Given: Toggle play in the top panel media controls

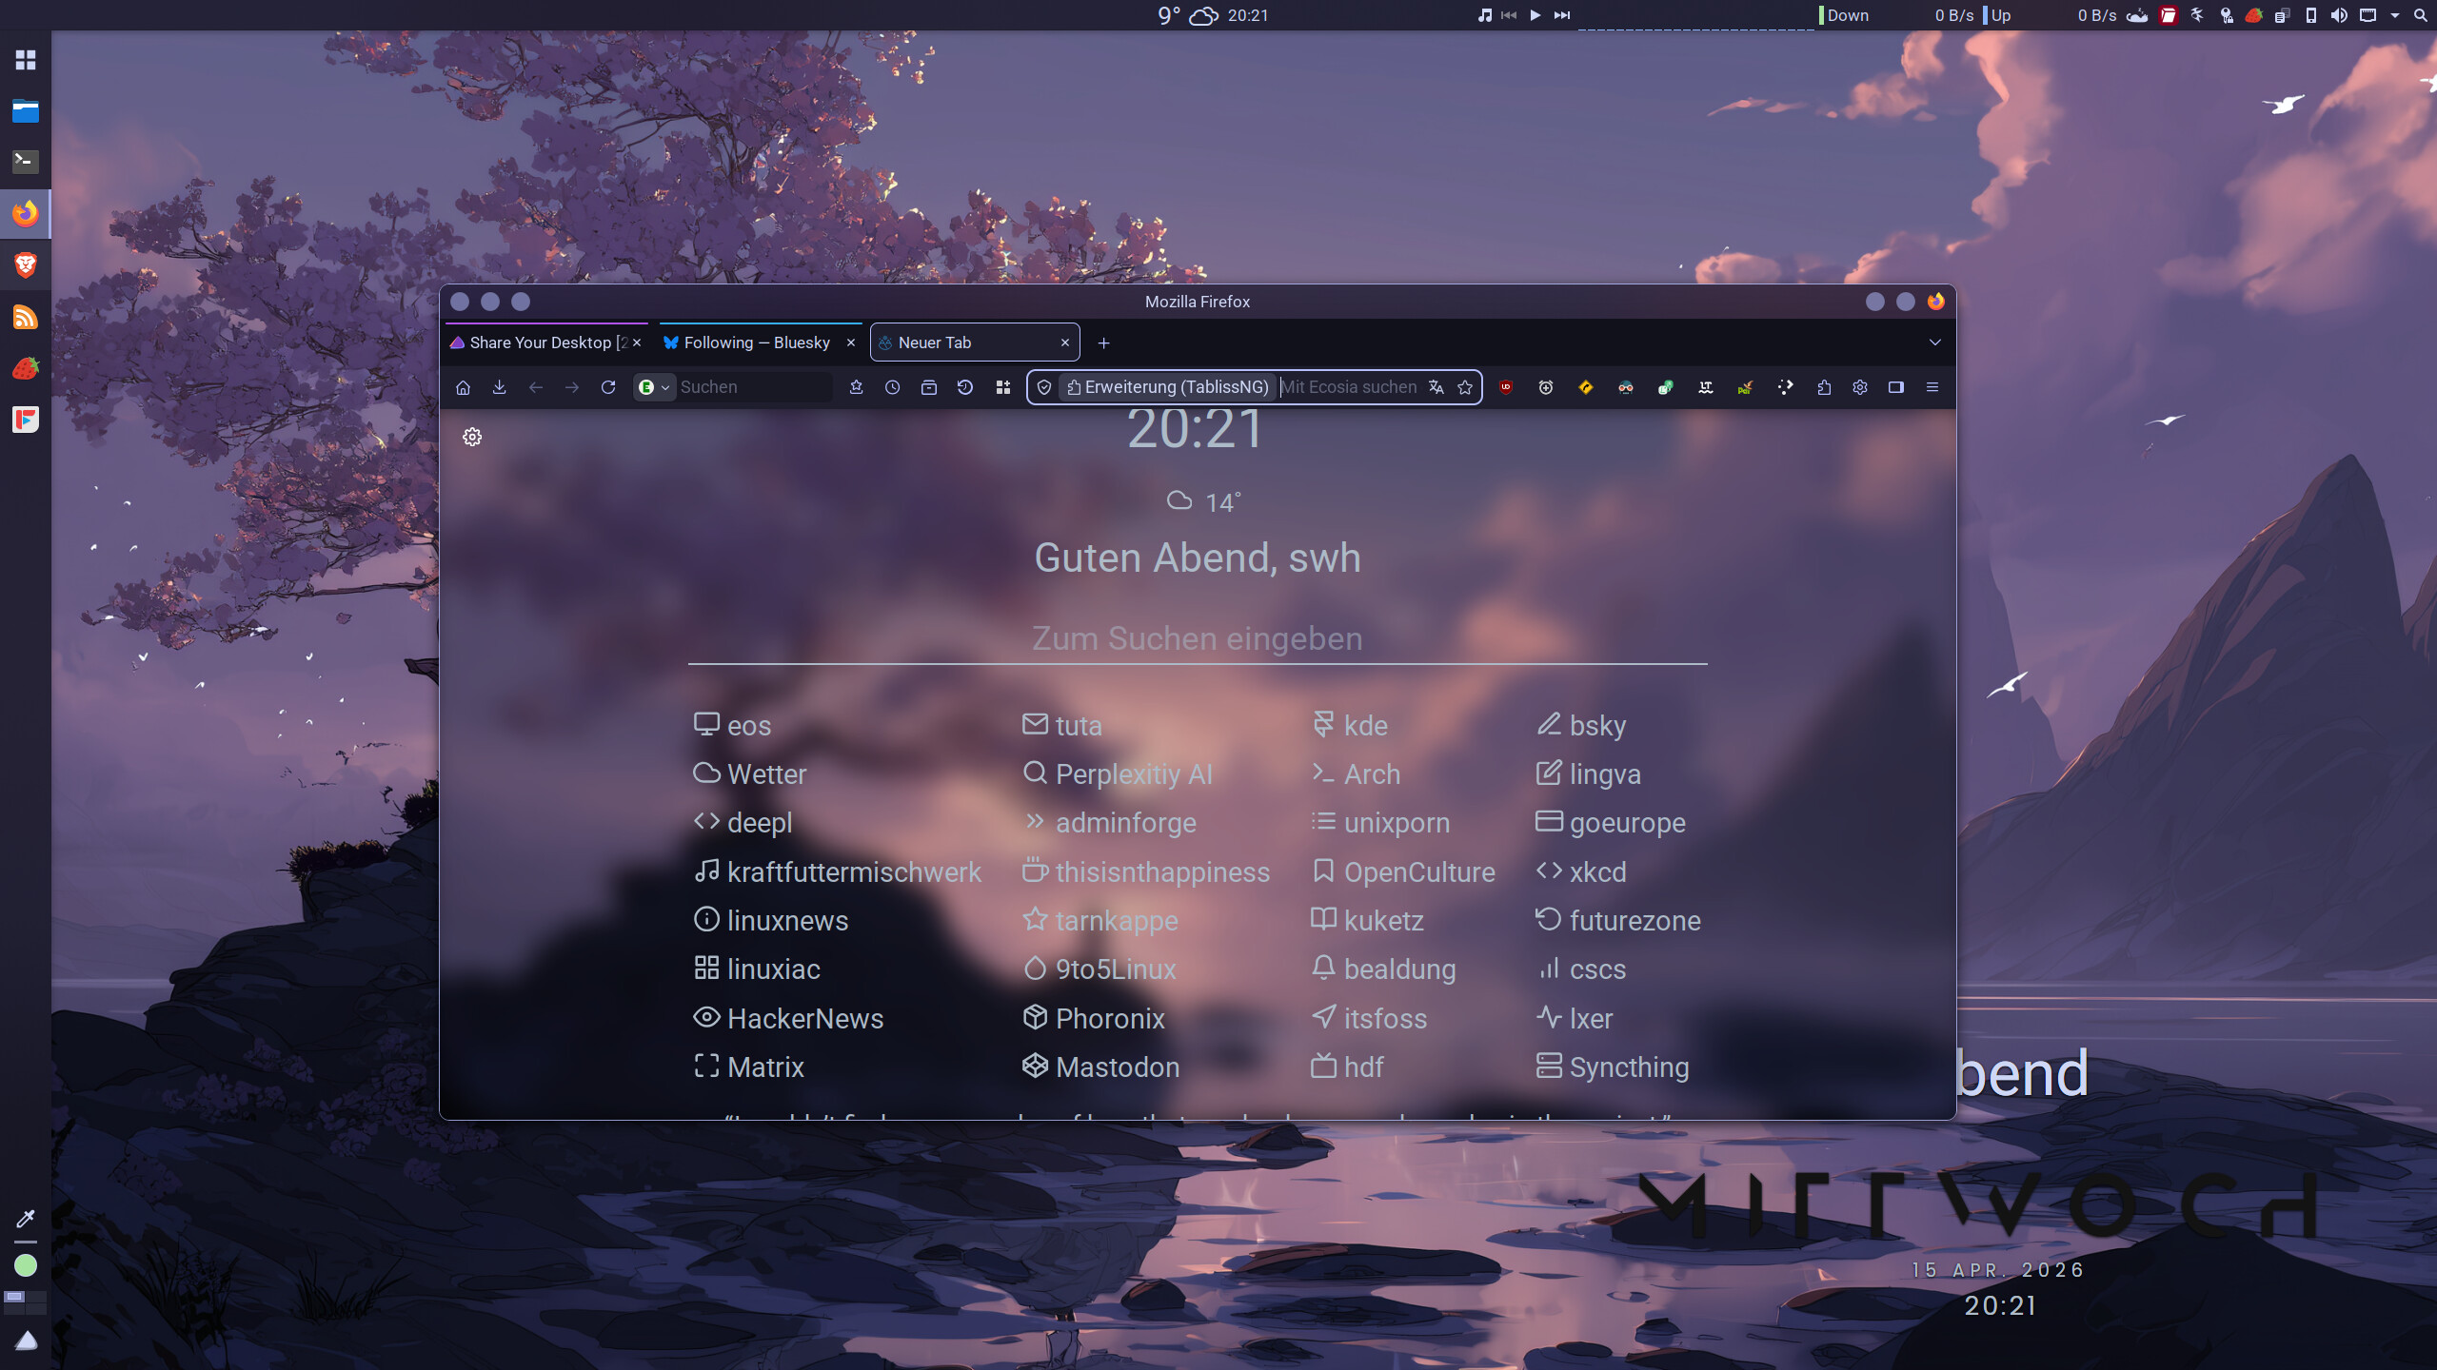Looking at the screenshot, I should tap(1536, 15).
